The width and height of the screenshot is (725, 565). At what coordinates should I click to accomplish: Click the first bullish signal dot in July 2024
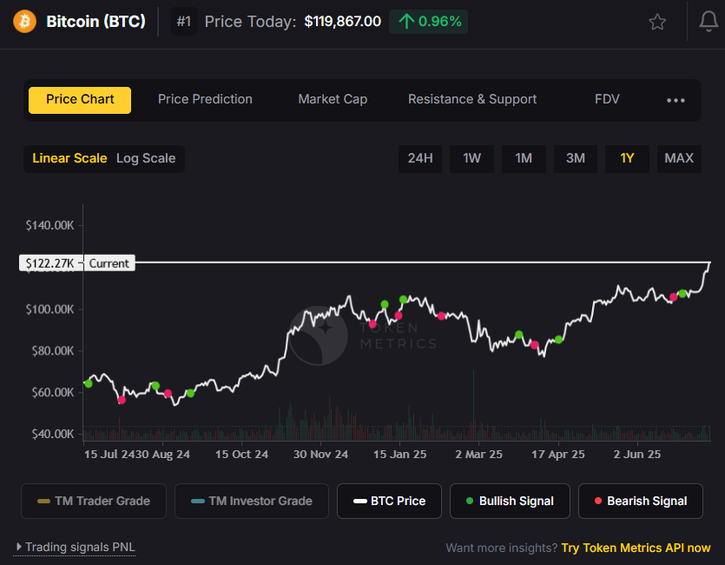tap(89, 383)
